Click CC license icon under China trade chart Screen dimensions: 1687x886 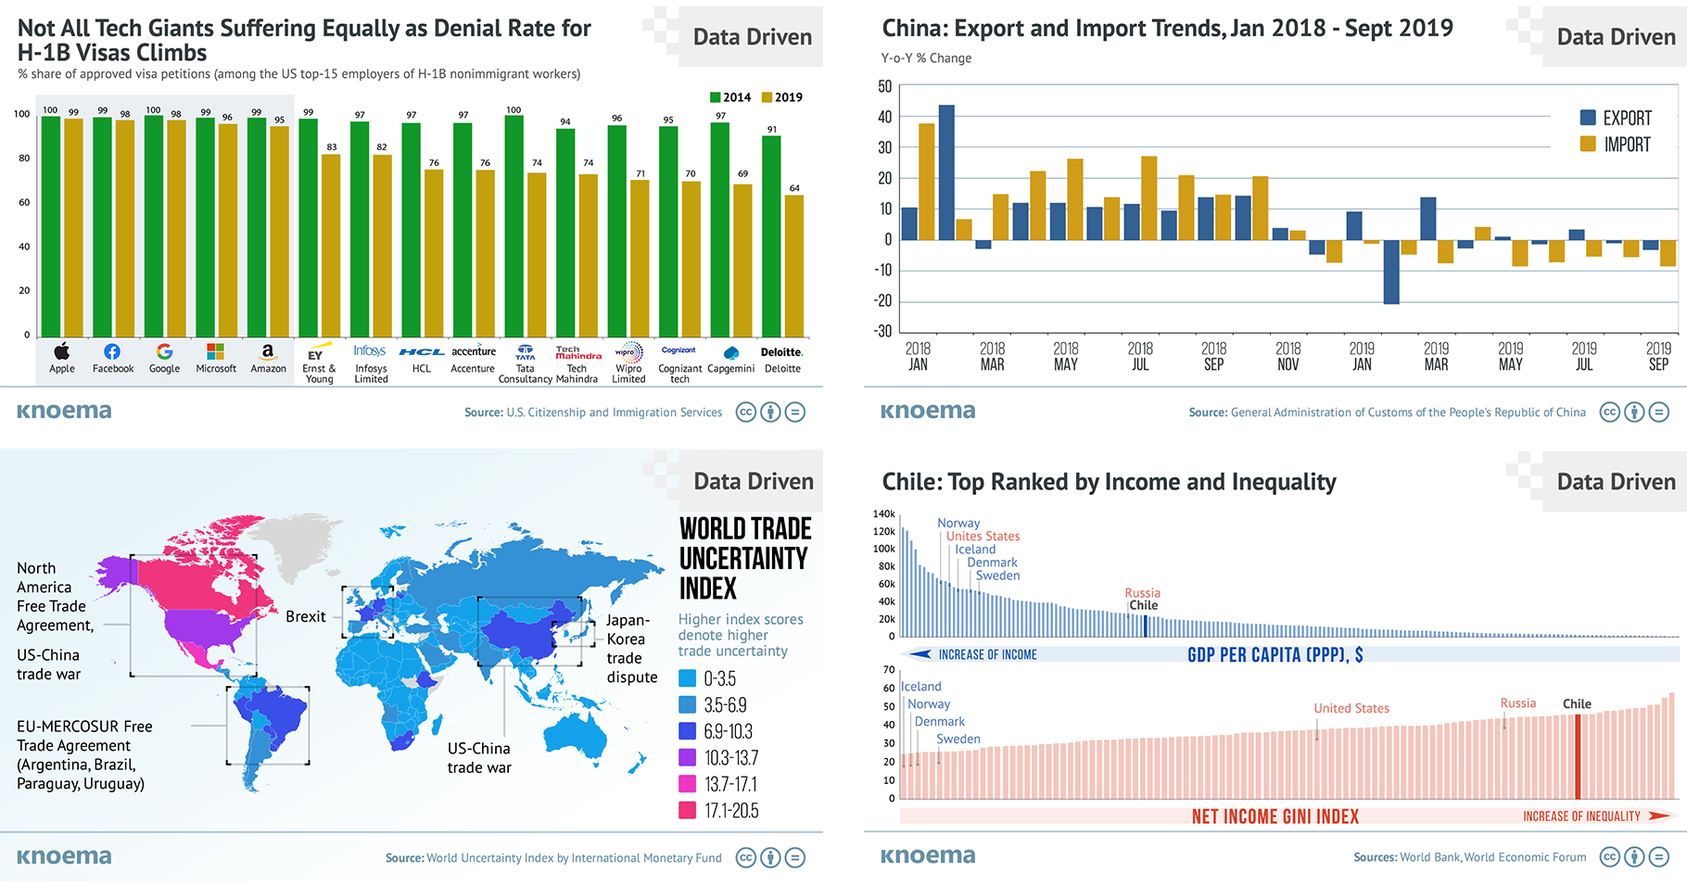coord(1610,412)
